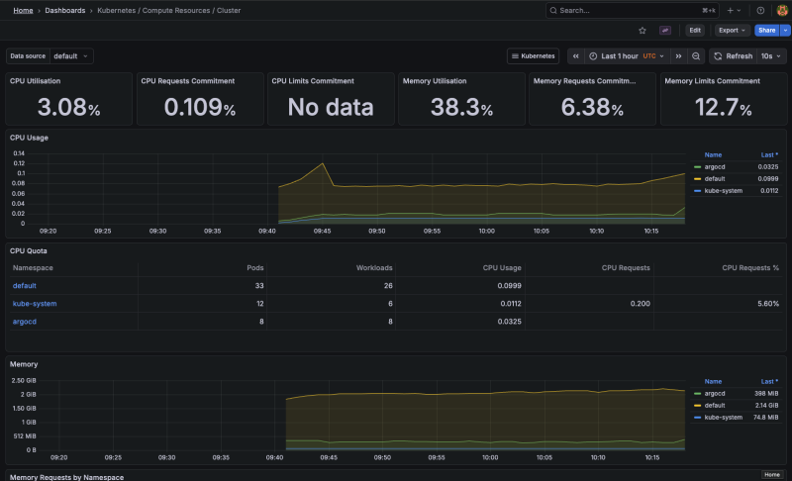Viewport: 792px width, 481px height.
Task: Click the Edit dashboard button
Action: 695,31
